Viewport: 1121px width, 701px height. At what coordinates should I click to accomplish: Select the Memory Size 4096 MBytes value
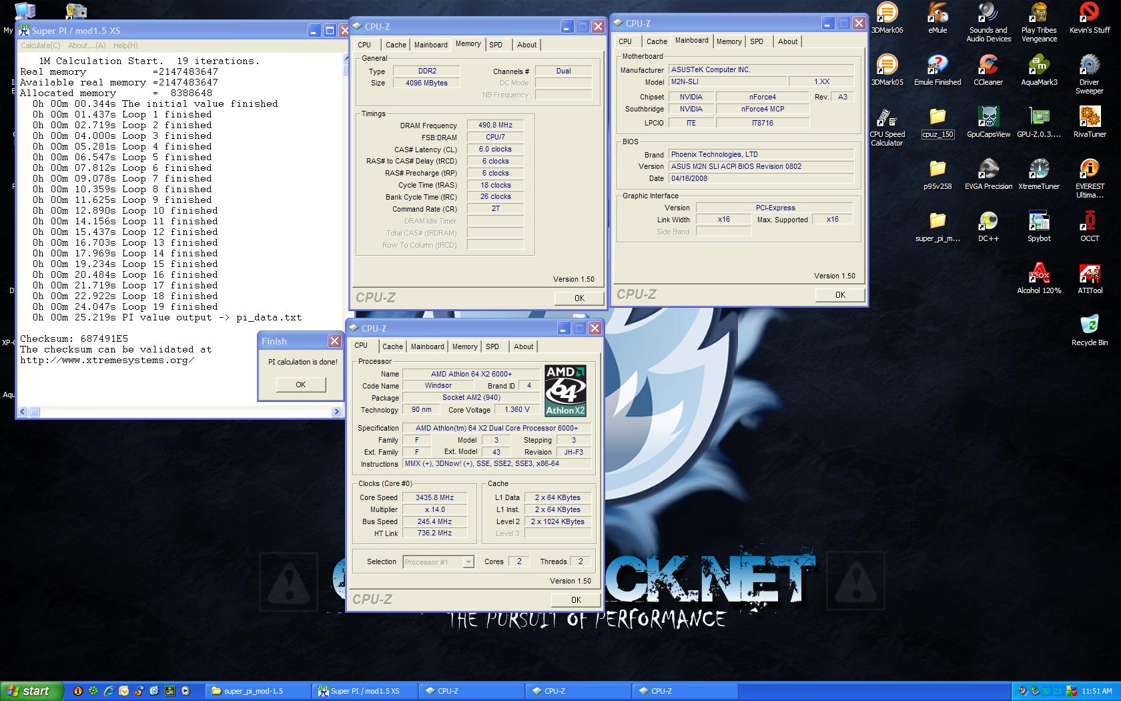(x=426, y=83)
